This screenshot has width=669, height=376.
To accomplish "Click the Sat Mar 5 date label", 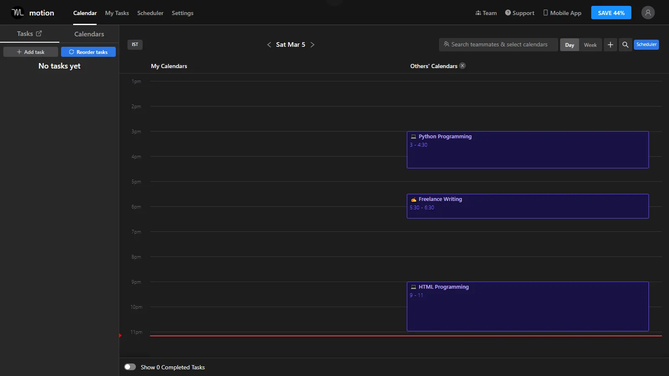I will click(x=291, y=45).
